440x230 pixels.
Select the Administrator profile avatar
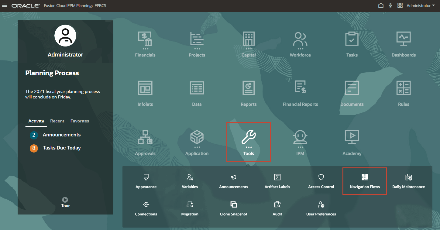click(65, 36)
